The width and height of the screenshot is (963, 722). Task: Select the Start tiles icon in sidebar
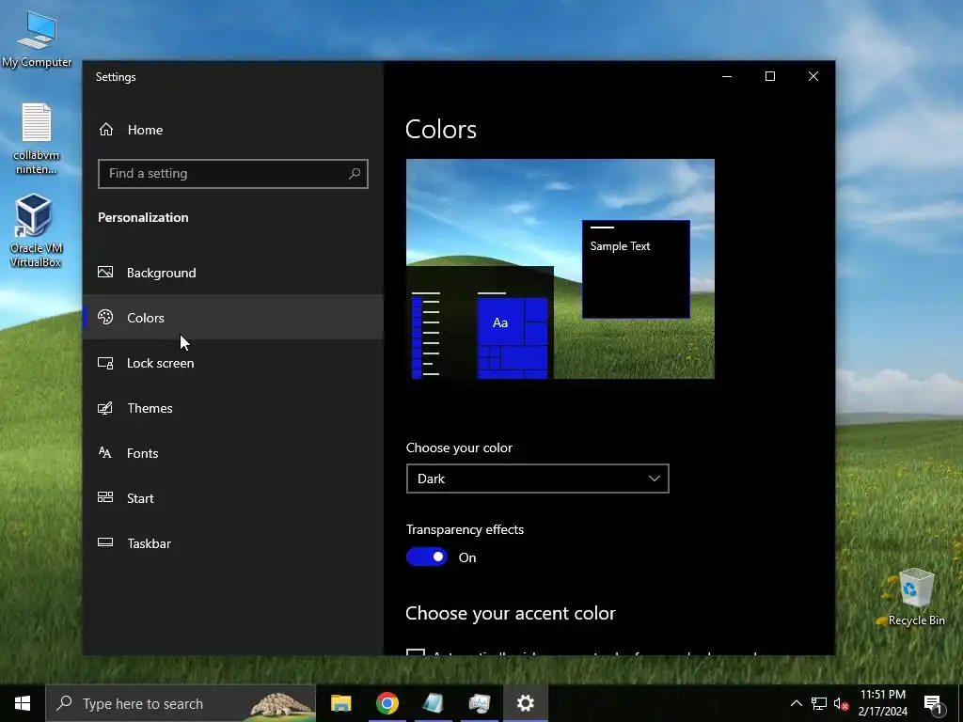(105, 497)
